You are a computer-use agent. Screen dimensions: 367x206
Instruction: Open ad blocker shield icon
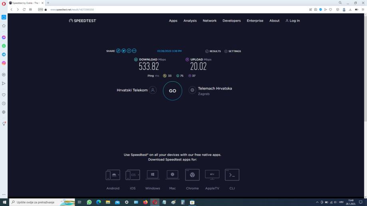pyautogui.click(x=320, y=10)
